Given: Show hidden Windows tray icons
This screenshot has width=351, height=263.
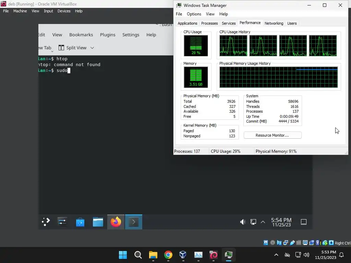Looking at the screenshot, I should click(276, 255).
